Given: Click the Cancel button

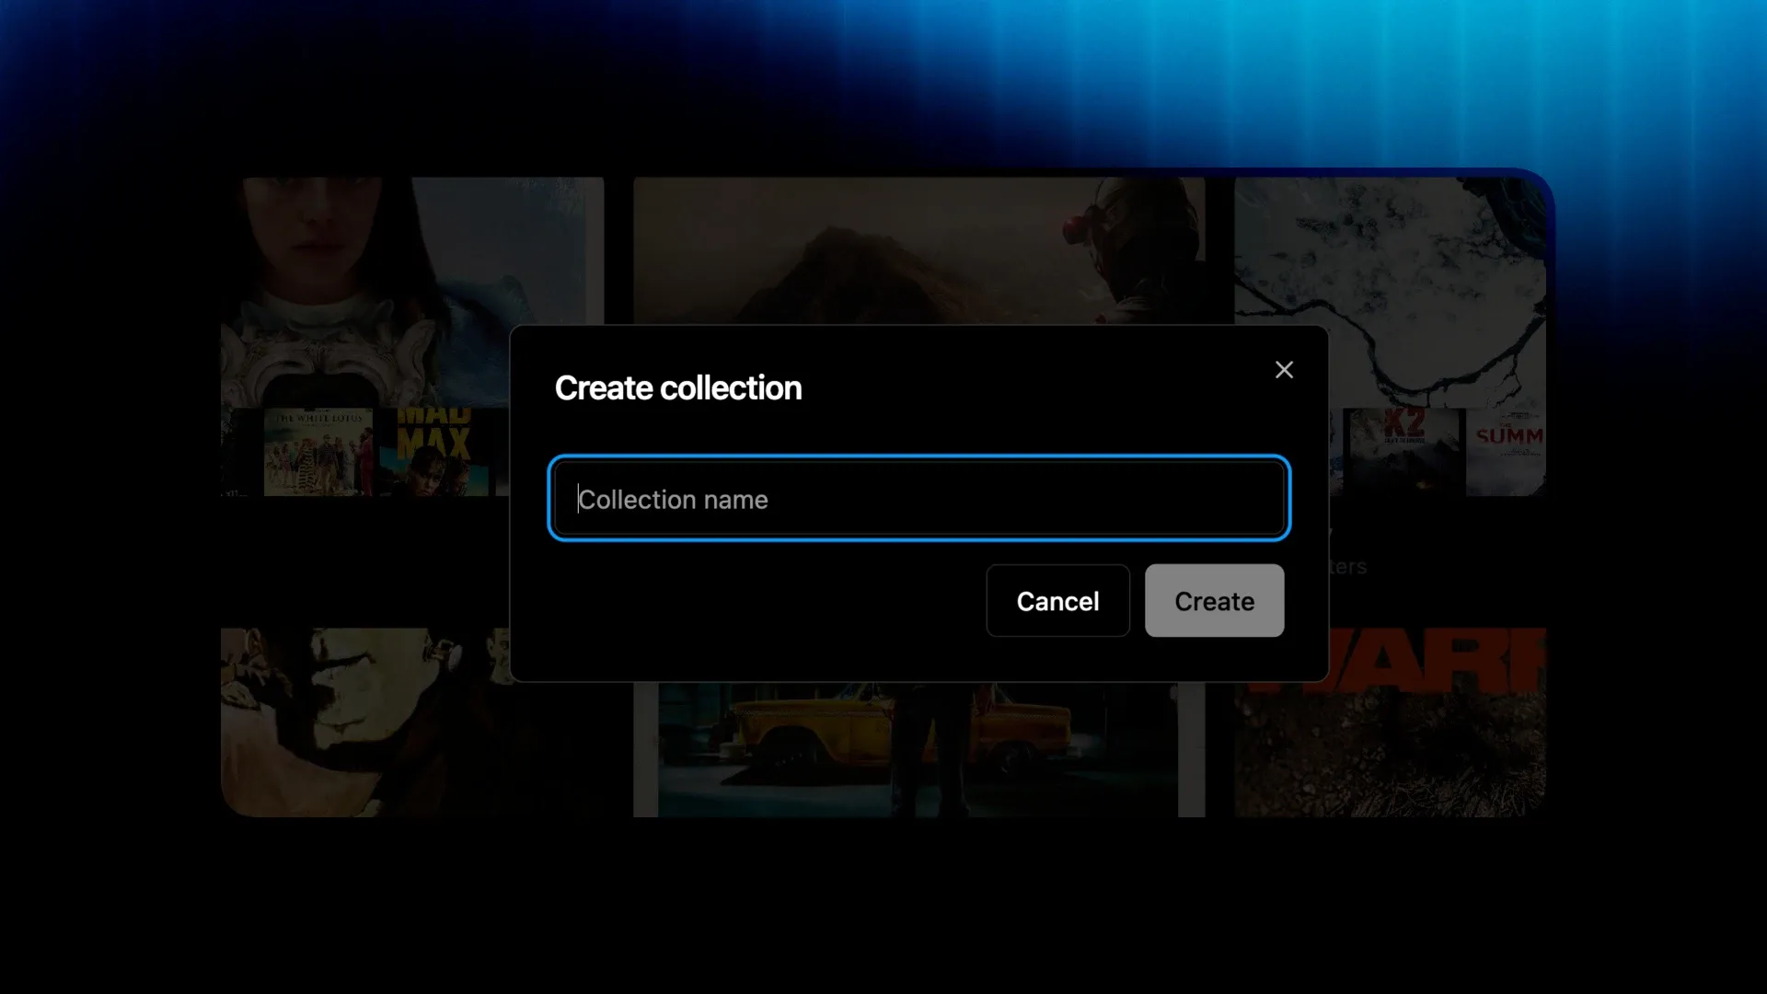Looking at the screenshot, I should pos(1057,601).
